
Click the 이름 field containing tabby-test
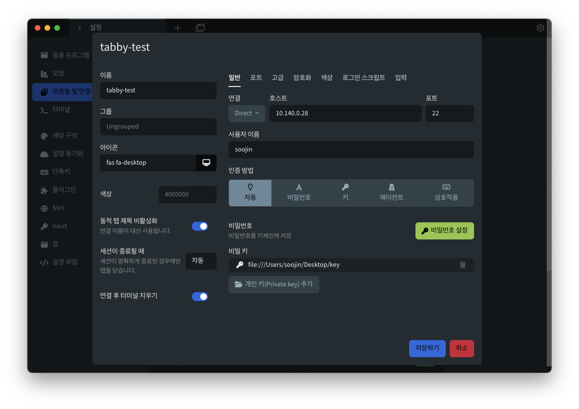click(x=158, y=90)
